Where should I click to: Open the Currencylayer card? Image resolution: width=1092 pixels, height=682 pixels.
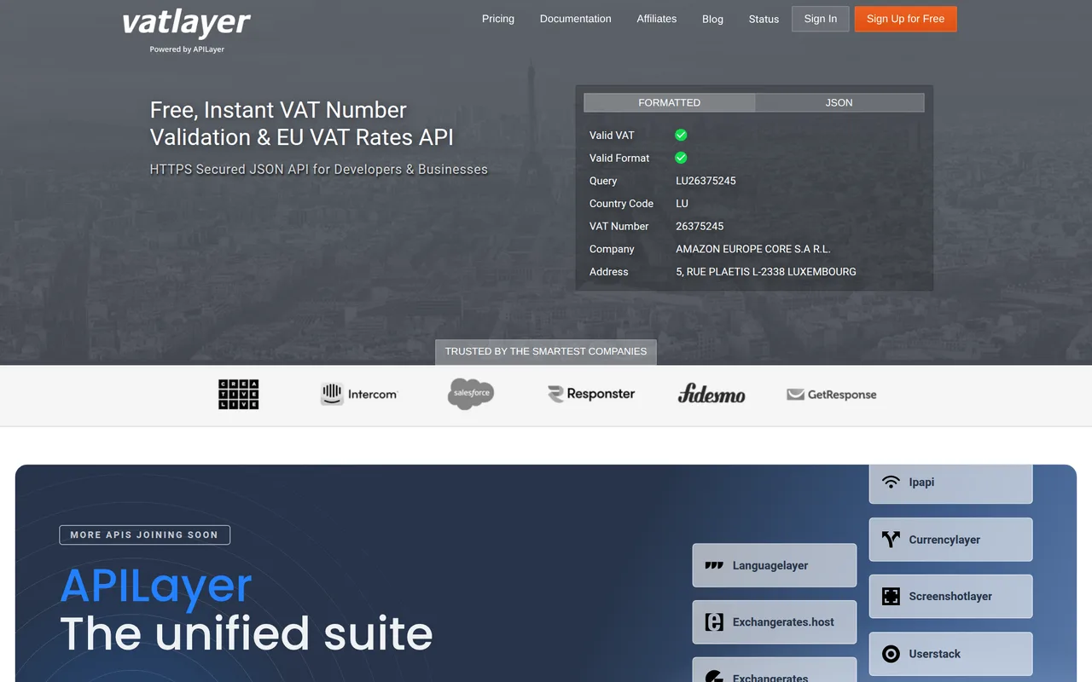tap(951, 540)
